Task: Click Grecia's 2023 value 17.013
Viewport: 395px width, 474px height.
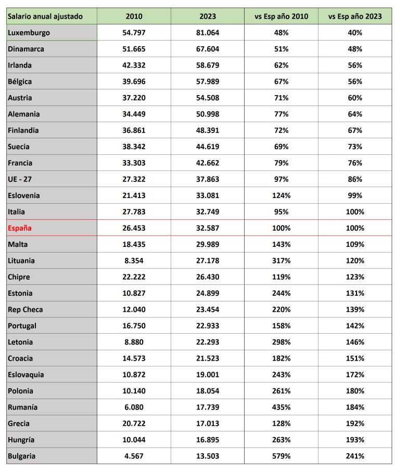Action: click(208, 424)
